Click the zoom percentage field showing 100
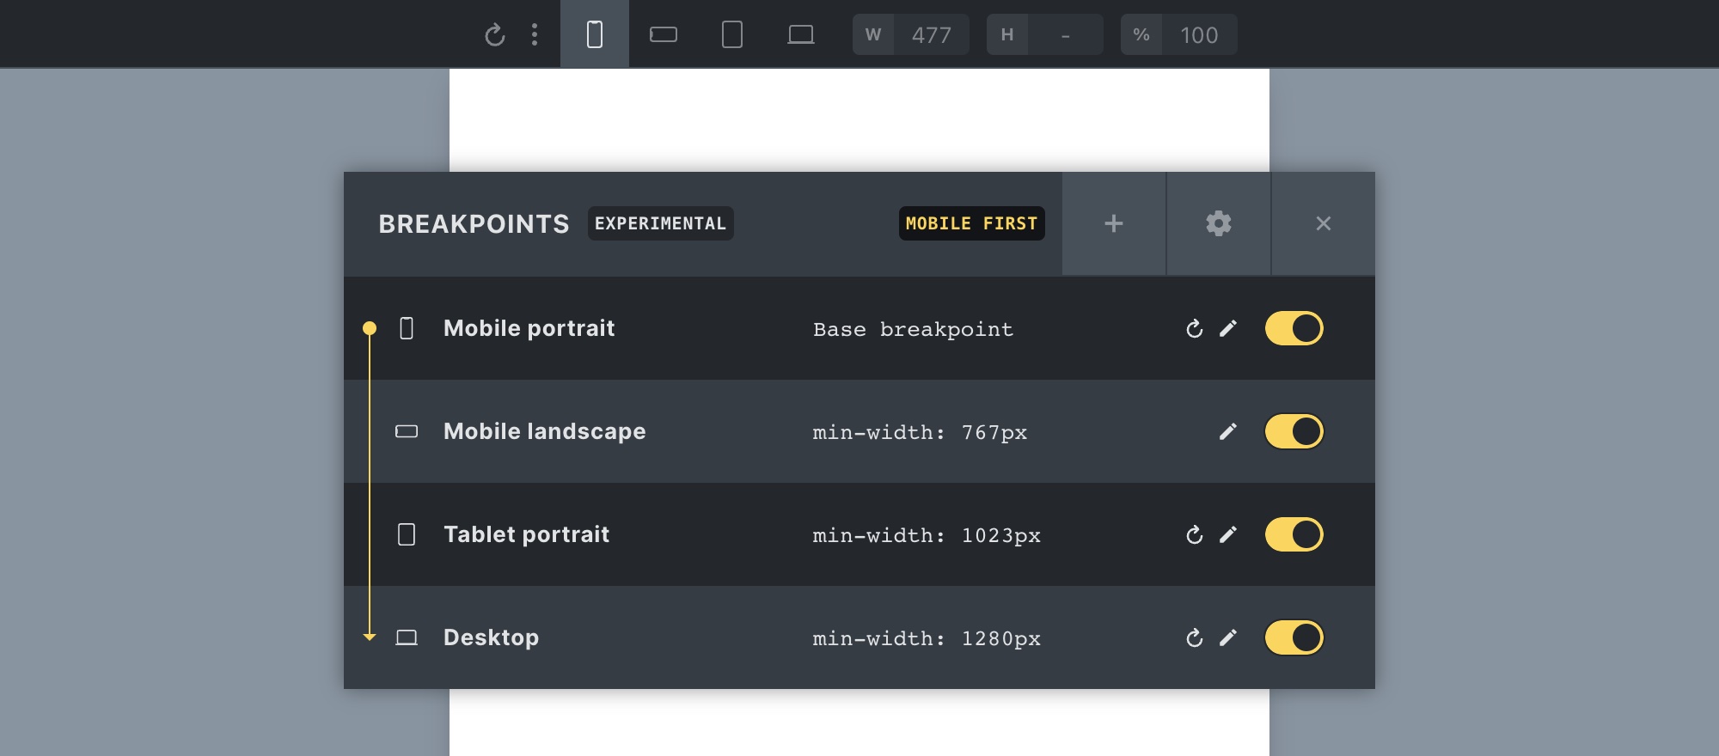This screenshot has height=756, width=1719. [1198, 35]
